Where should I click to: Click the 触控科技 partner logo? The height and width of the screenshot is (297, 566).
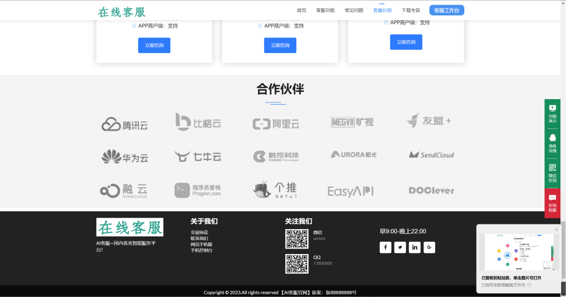pos(276,156)
